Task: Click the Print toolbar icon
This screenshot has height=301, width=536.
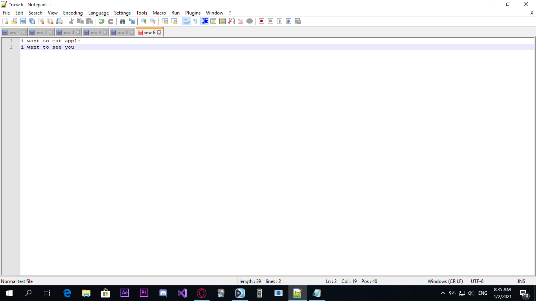Action: click(x=59, y=21)
